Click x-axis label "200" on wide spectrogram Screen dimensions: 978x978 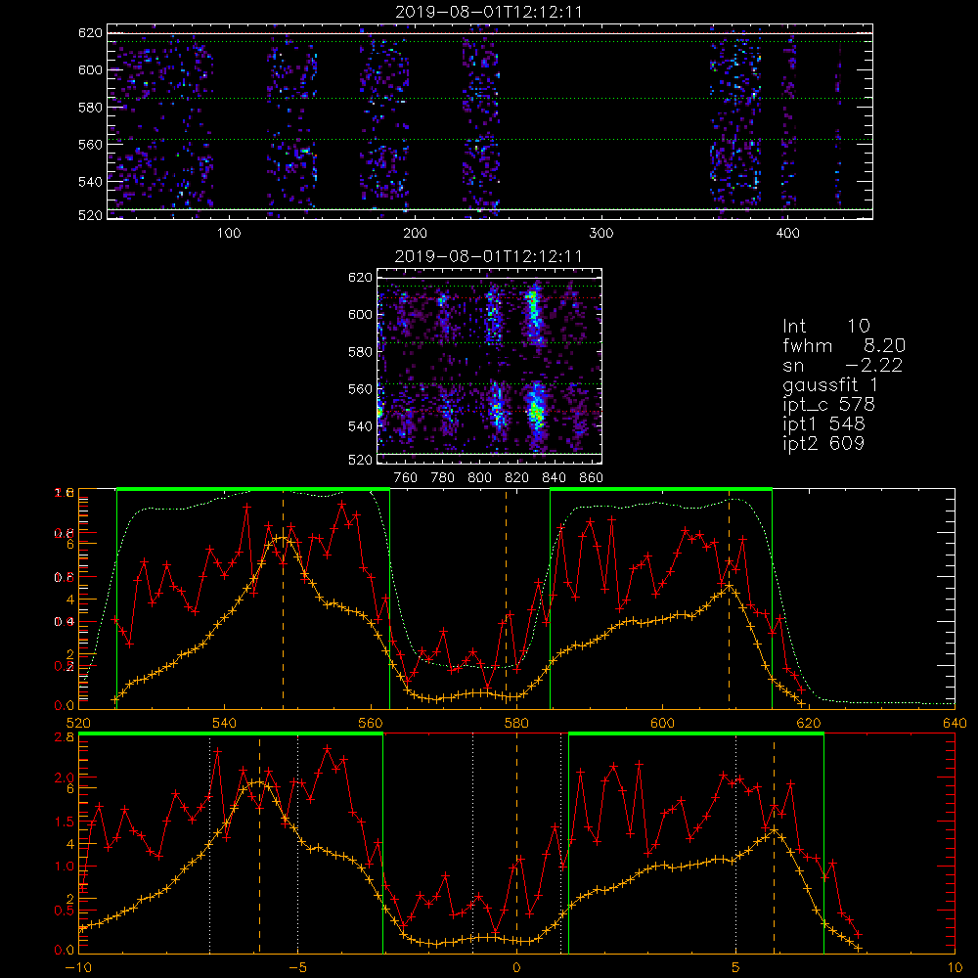coord(415,234)
